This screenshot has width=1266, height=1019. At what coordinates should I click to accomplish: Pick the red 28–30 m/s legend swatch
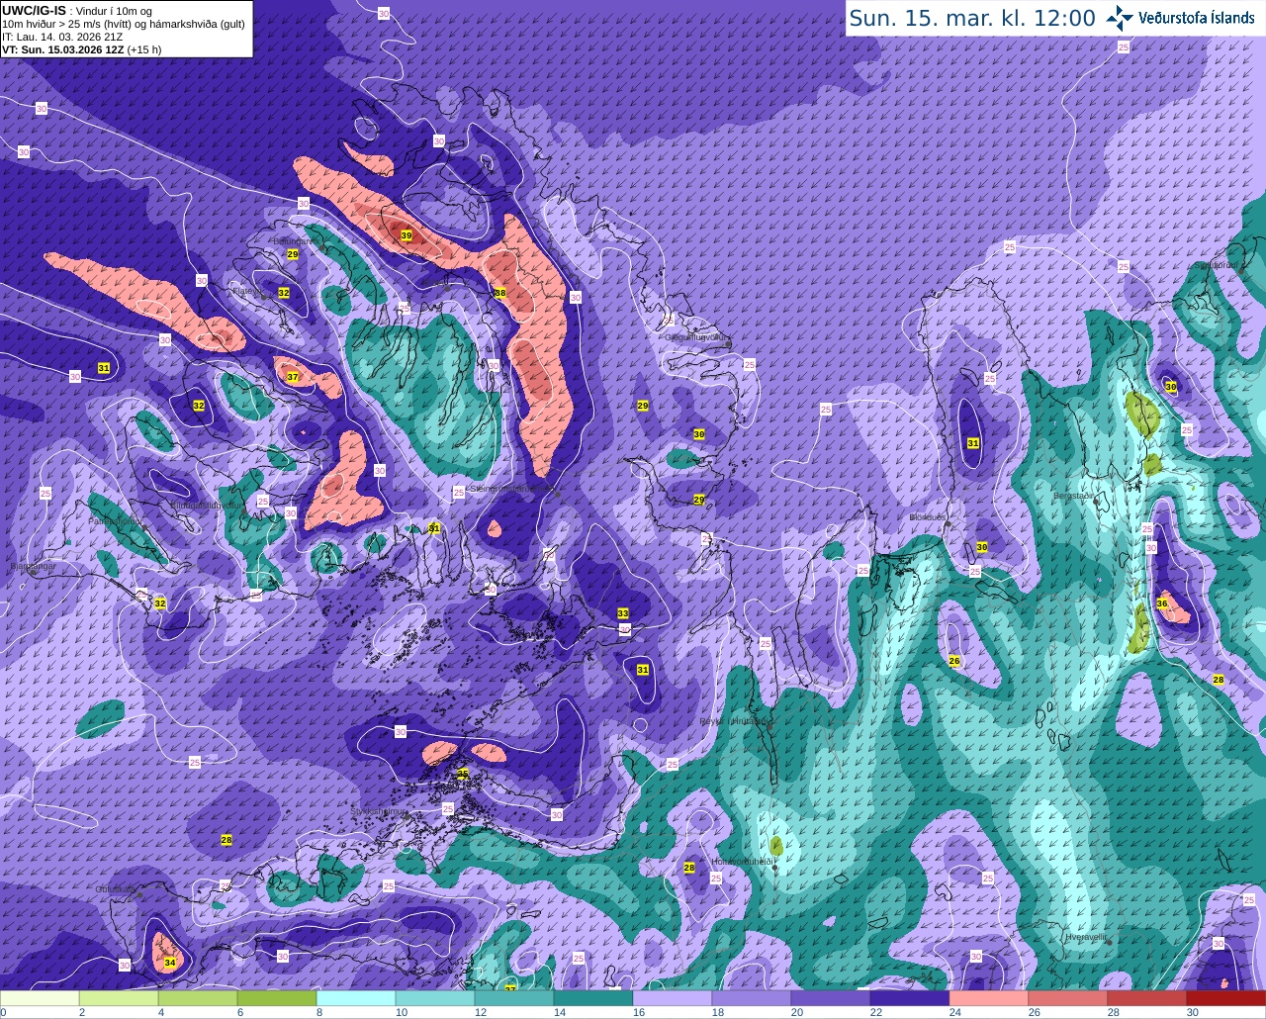(1147, 998)
